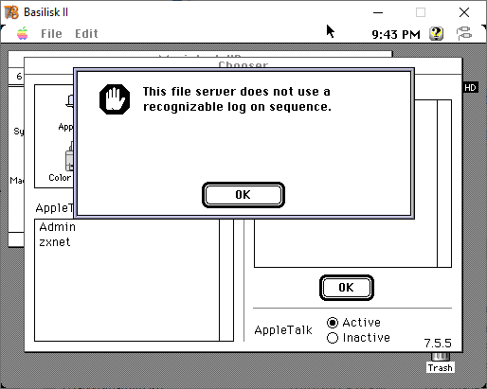487x389 pixels.
Task: Click the zone list scrollbar
Action: pyautogui.click(x=226, y=280)
